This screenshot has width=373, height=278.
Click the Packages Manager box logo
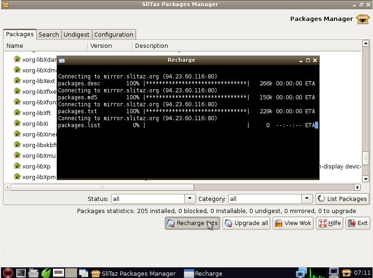click(362, 19)
